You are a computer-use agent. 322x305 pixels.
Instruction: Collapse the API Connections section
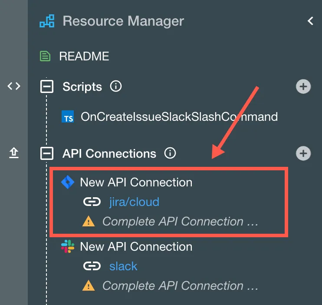pos(47,153)
